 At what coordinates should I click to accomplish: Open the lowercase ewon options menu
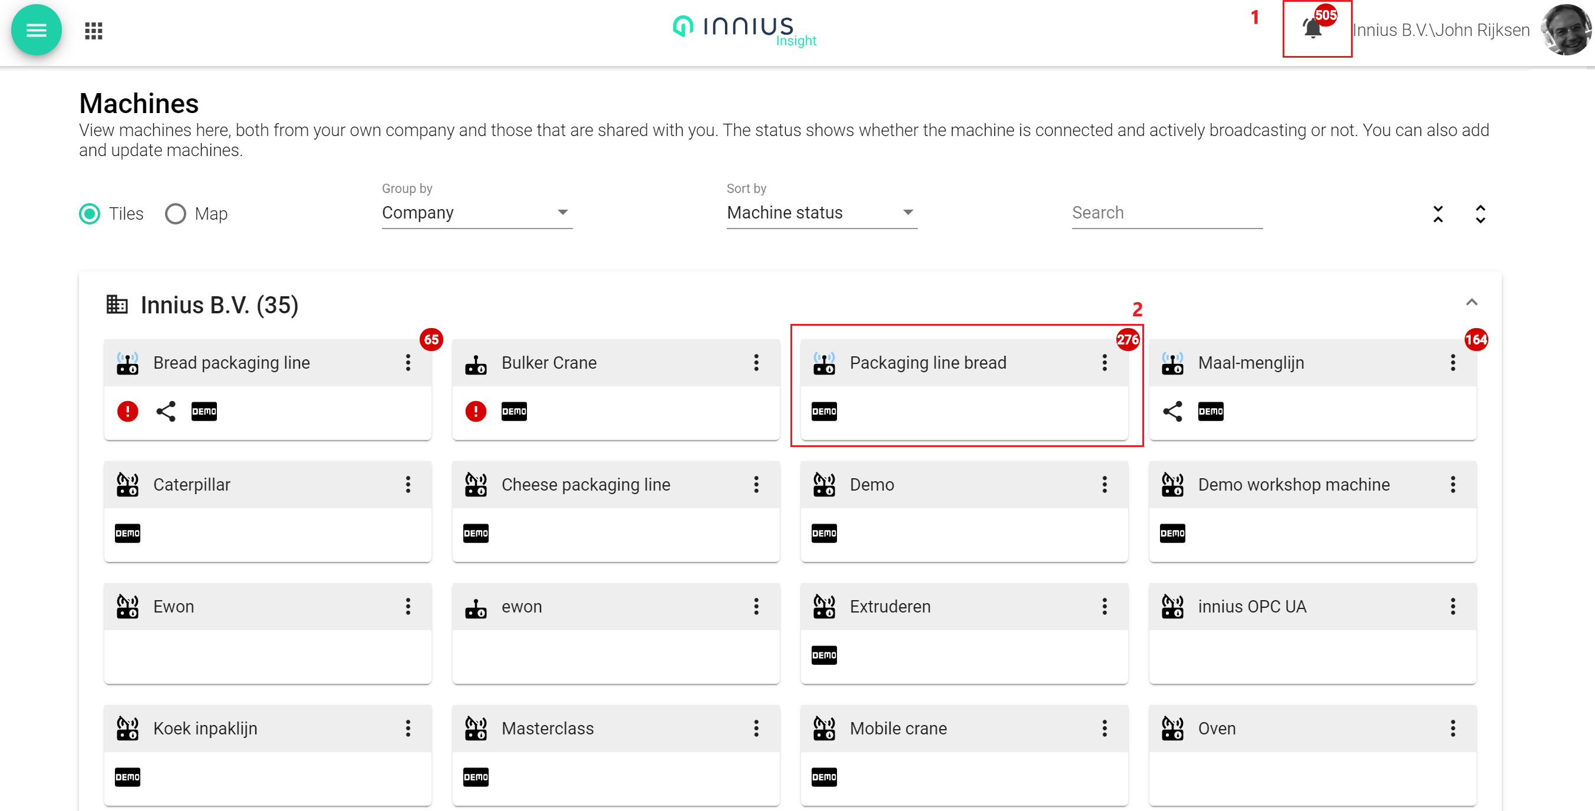(x=756, y=606)
